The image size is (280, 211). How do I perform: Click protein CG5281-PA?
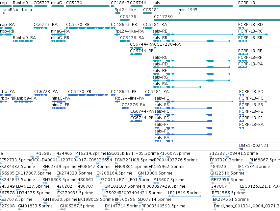[148, 95]
